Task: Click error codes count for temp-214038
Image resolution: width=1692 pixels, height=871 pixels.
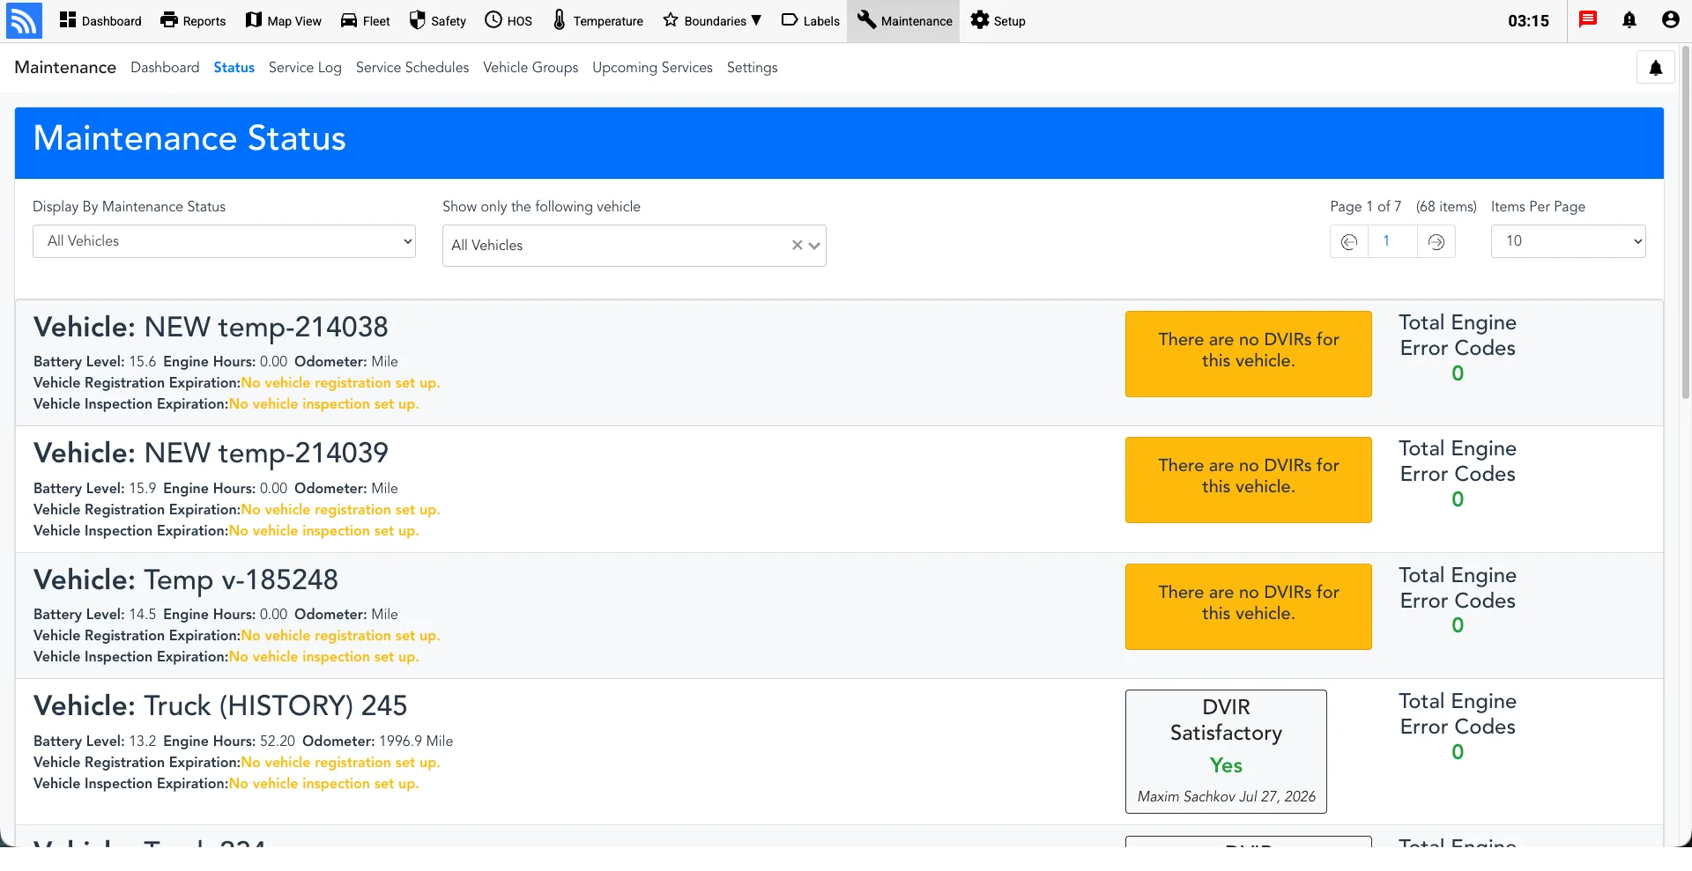Action: click(1458, 373)
